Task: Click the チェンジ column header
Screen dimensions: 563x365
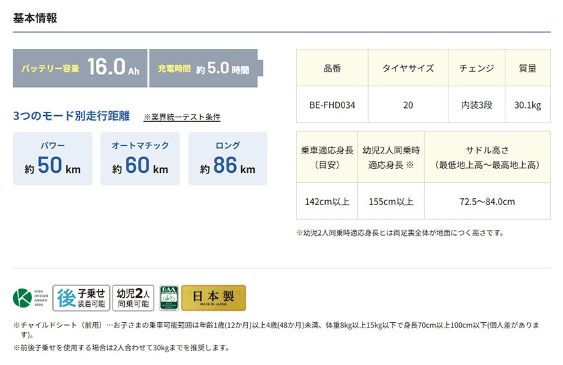Action: (x=477, y=68)
